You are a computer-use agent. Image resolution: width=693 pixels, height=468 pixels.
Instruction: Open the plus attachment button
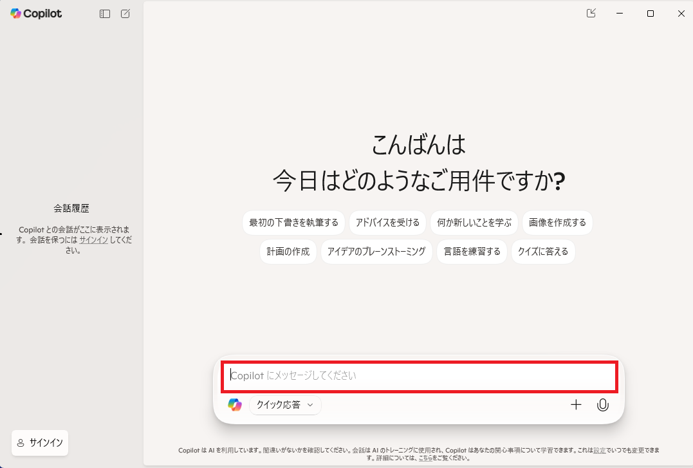pos(576,405)
